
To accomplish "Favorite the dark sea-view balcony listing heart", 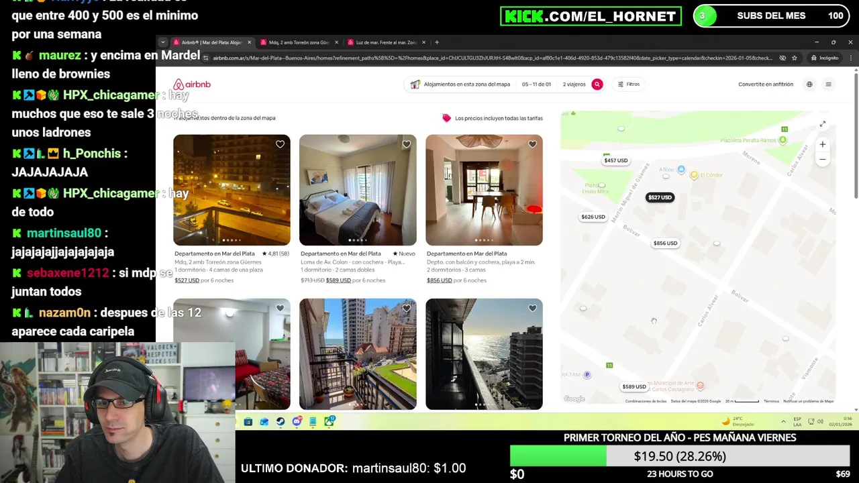I will (x=532, y=309).
